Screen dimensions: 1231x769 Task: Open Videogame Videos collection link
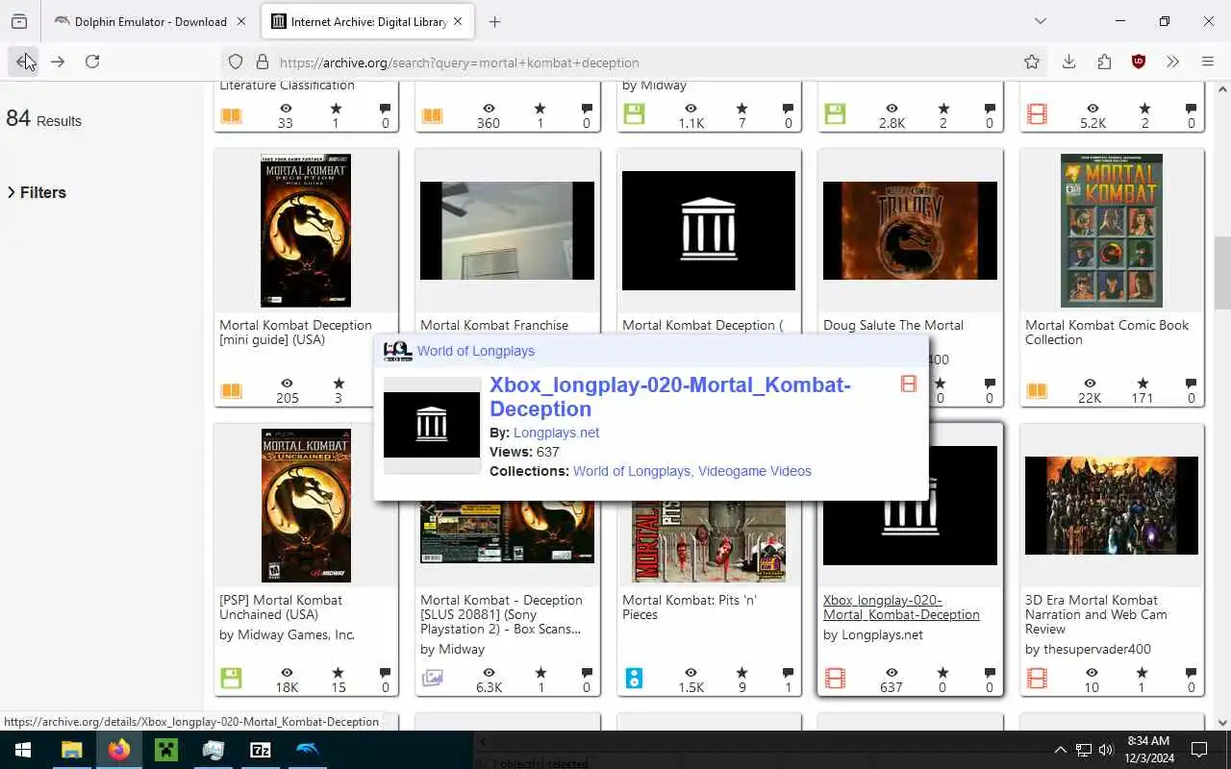tap(755, 471)
